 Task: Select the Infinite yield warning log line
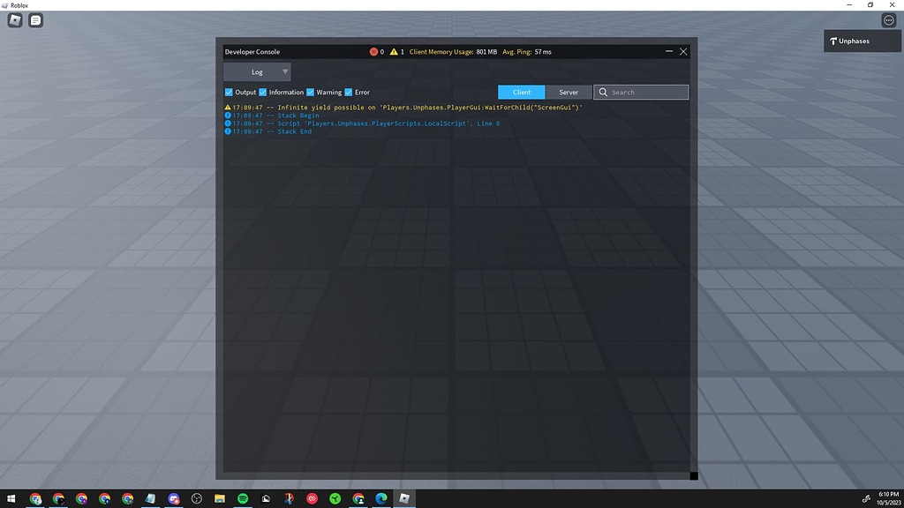pos(403,107)
